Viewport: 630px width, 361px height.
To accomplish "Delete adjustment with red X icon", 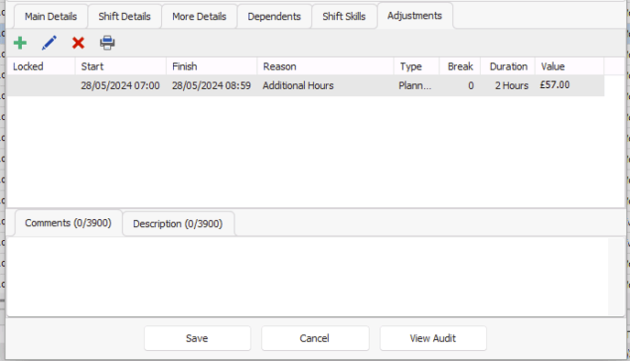I will tap(79, 43).
